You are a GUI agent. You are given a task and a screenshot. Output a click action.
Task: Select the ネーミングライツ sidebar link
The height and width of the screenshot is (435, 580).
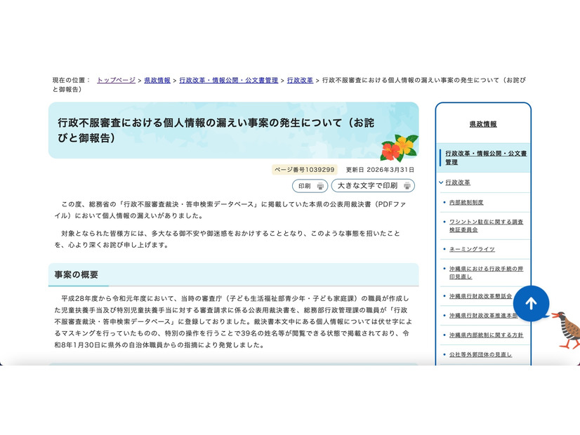(x=472, y=249)
